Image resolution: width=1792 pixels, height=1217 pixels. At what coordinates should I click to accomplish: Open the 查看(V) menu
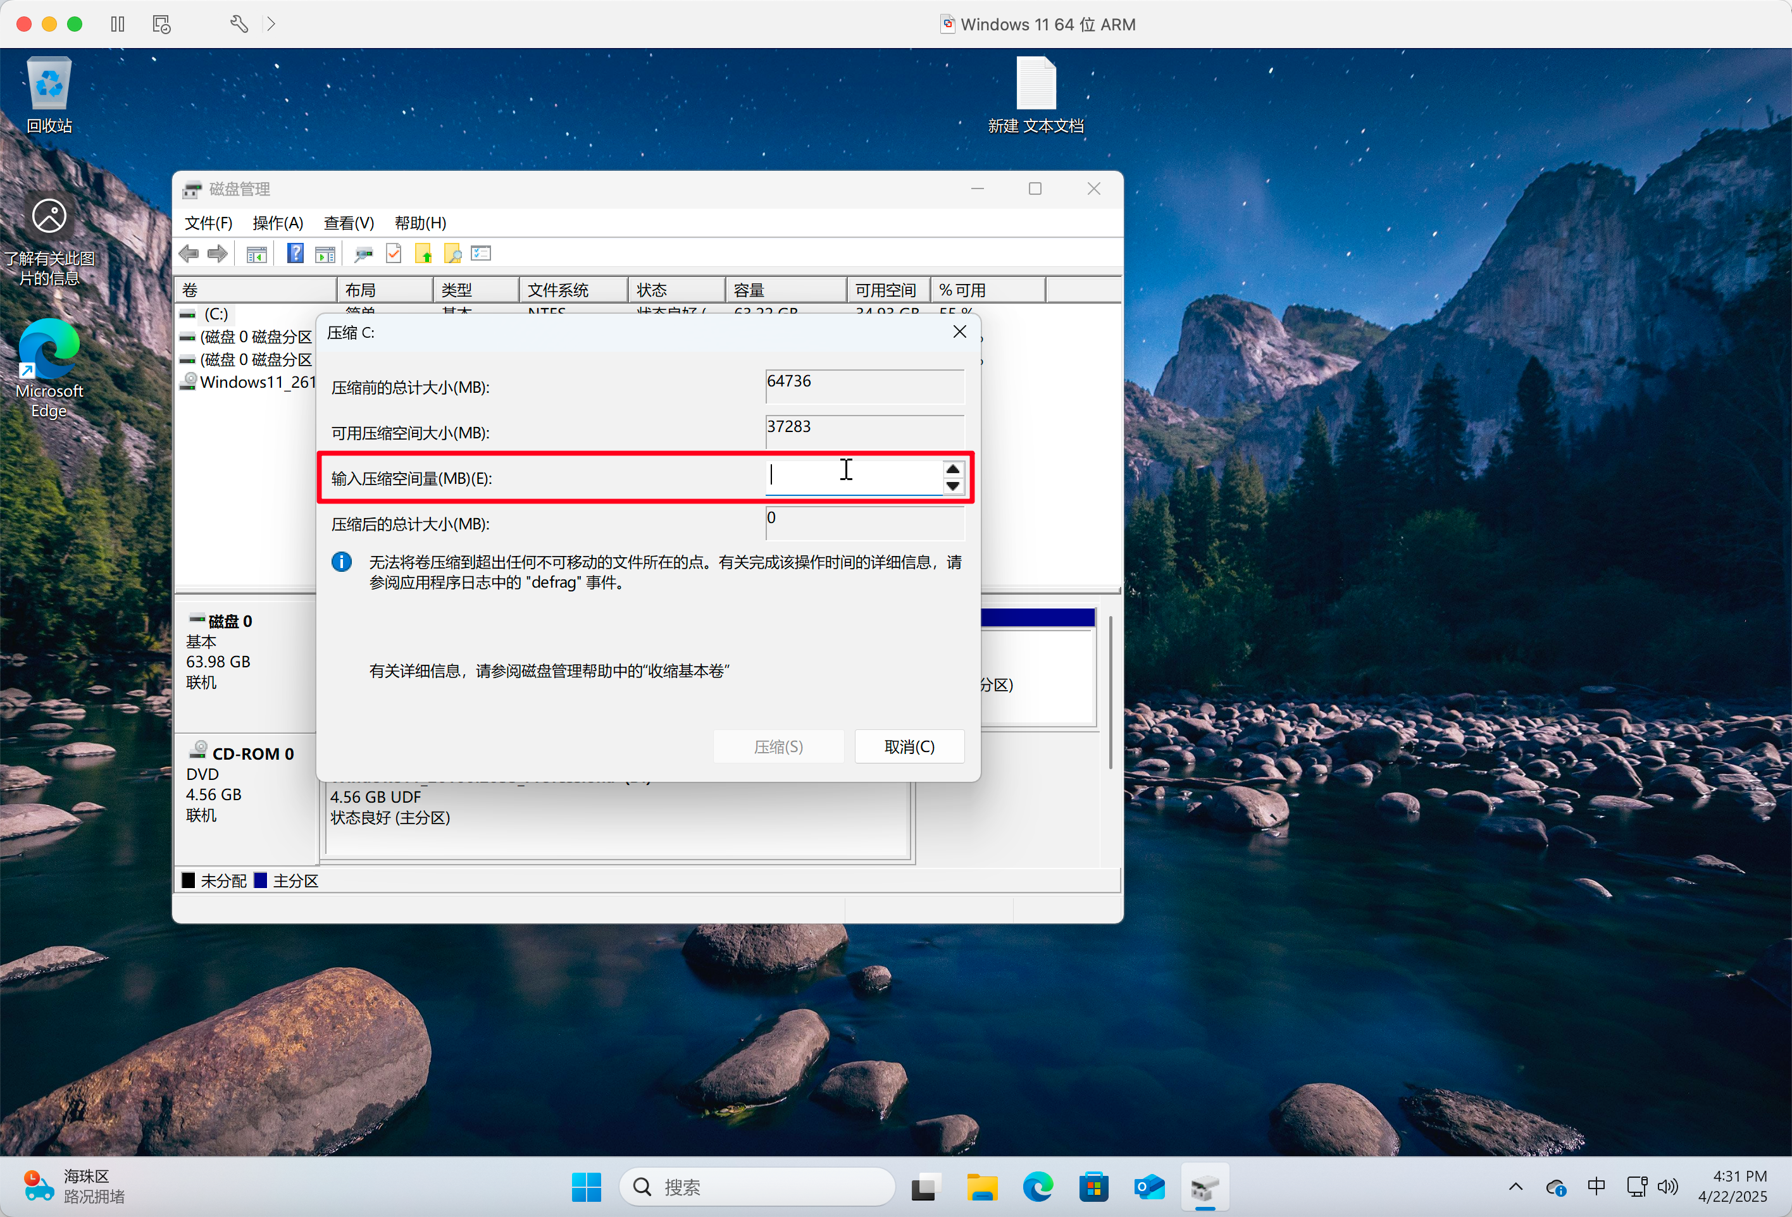(x=349, y=223)
